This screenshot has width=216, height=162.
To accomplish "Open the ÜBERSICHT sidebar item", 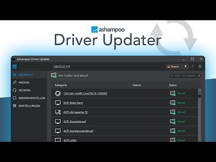I will coord(29,75).
